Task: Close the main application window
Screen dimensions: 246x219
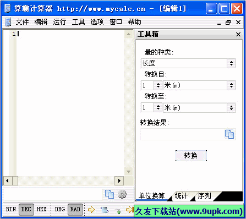Action: (237, 8)
